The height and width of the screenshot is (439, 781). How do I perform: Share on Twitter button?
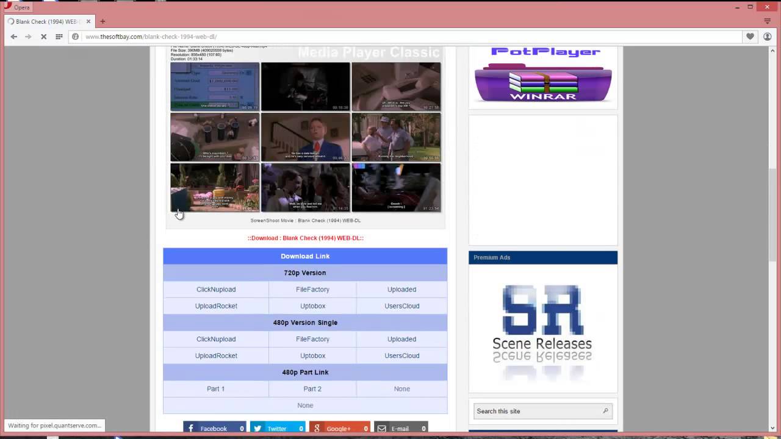[x=278, y=428]
